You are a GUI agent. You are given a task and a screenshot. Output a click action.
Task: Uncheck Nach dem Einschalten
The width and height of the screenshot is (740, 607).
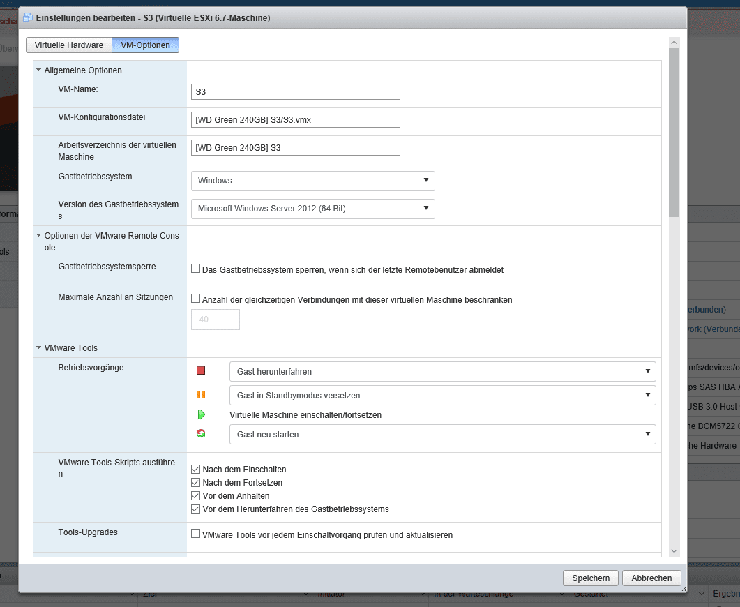[196, 470]
